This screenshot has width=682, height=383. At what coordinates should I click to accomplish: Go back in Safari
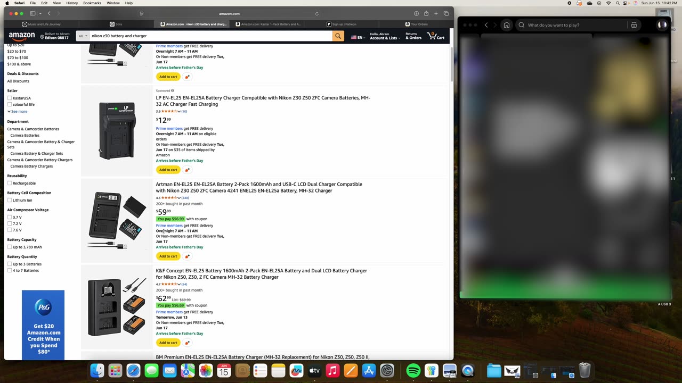[x=49, y=13]
